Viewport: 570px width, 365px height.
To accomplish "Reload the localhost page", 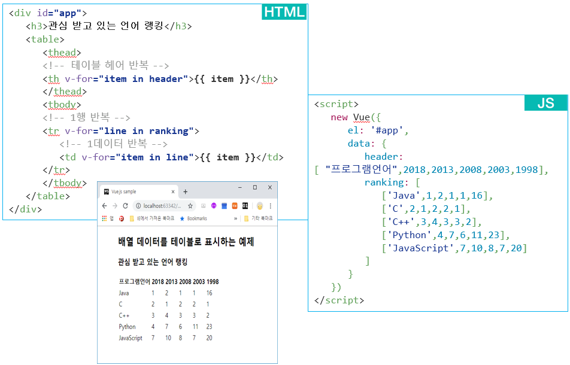I will click(125, 206).
